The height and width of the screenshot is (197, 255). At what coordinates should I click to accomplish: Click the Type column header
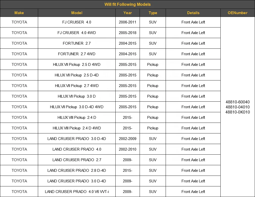153,13
